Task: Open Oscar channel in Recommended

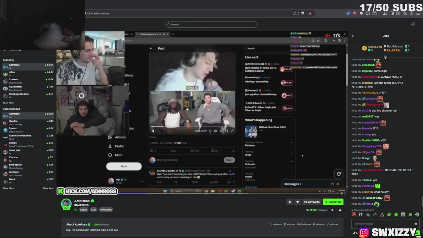Action: 28,181
